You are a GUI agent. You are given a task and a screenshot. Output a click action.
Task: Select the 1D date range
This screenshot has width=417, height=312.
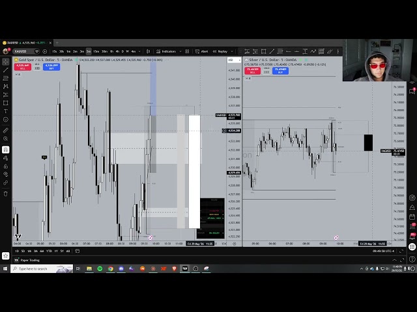(x=17, y=251)
